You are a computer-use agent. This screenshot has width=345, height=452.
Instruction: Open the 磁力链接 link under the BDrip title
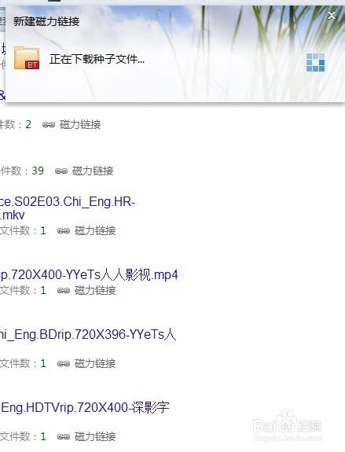tap(95, 363)
